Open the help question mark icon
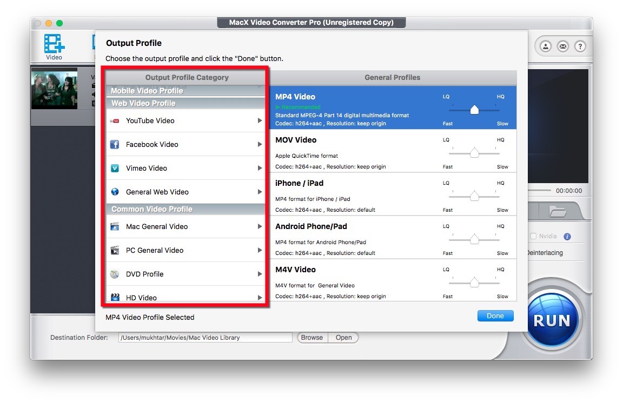Image resolution: width=623 pixels, height=403 pixels. tap(580, 46)
